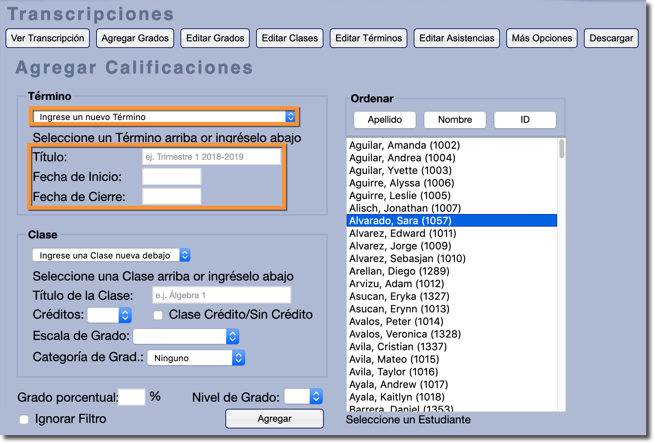Expand the Término dropdown
654x443 pixels.
coord(164,117)
